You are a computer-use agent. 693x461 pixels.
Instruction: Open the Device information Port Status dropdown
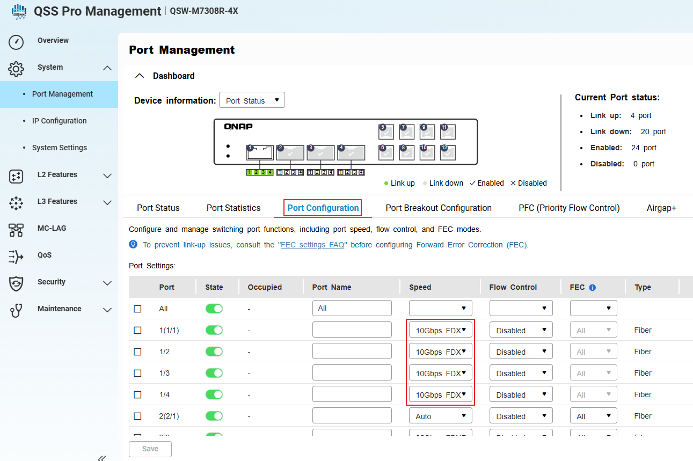tap(252, 100)
